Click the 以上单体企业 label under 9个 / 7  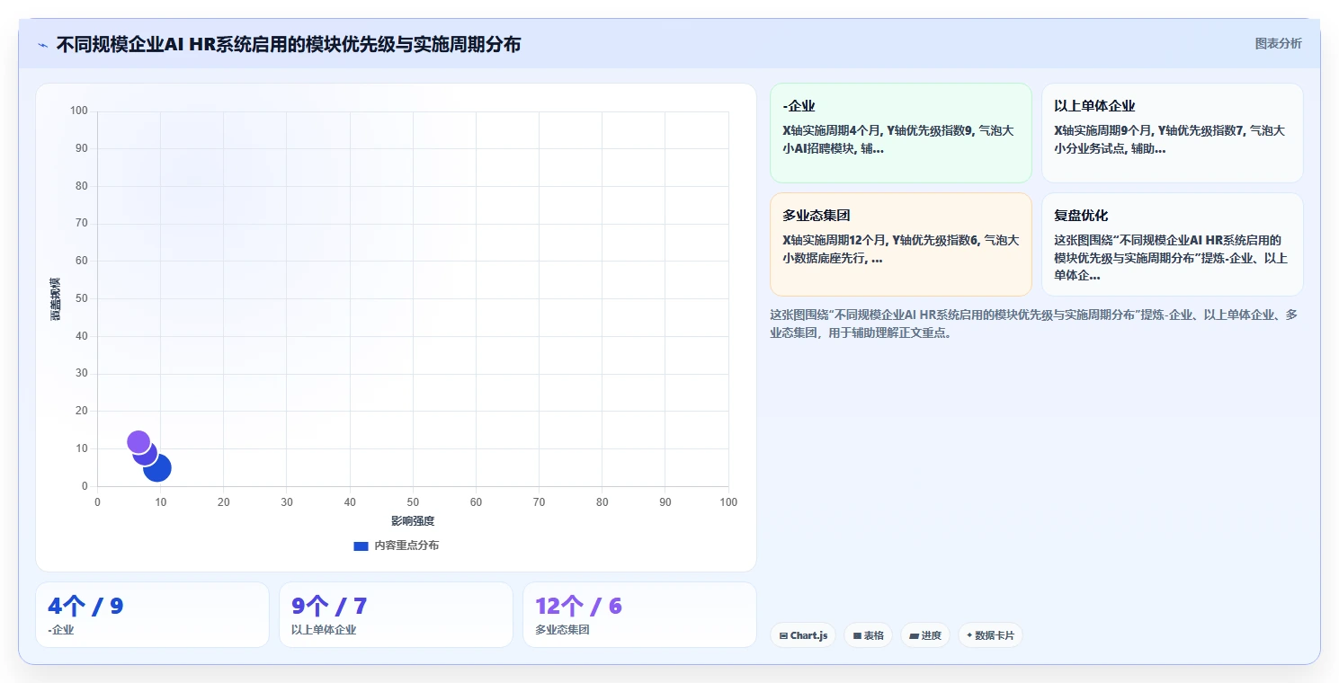[324, 630]
